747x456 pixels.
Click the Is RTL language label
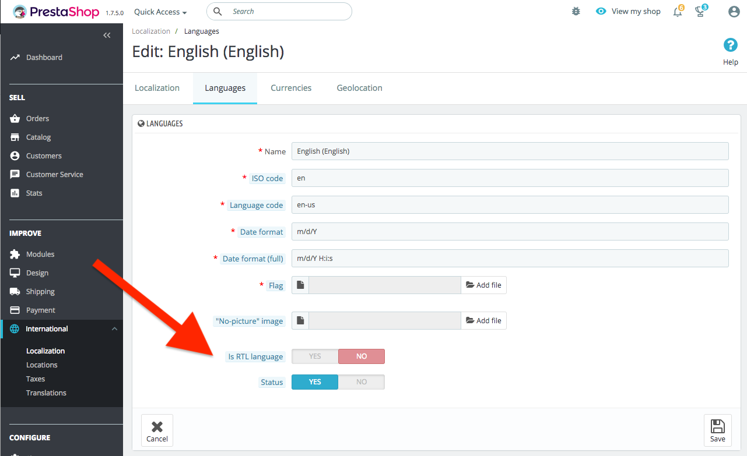[255, 357]
